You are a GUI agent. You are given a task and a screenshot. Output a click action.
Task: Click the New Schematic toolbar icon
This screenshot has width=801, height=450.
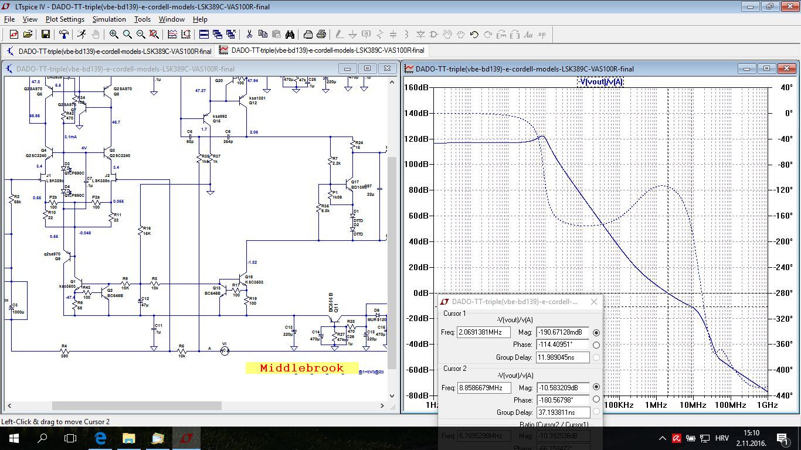click(14, 35)
